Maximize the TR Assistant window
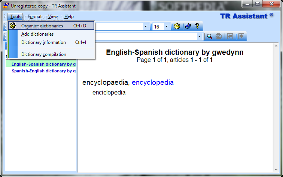This screenshot has height=177, width=283. point(258,4)
